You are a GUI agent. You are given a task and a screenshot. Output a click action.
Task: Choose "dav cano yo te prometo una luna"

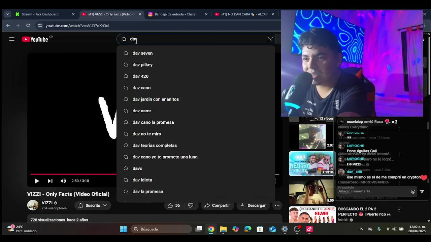tap(196, 157)
